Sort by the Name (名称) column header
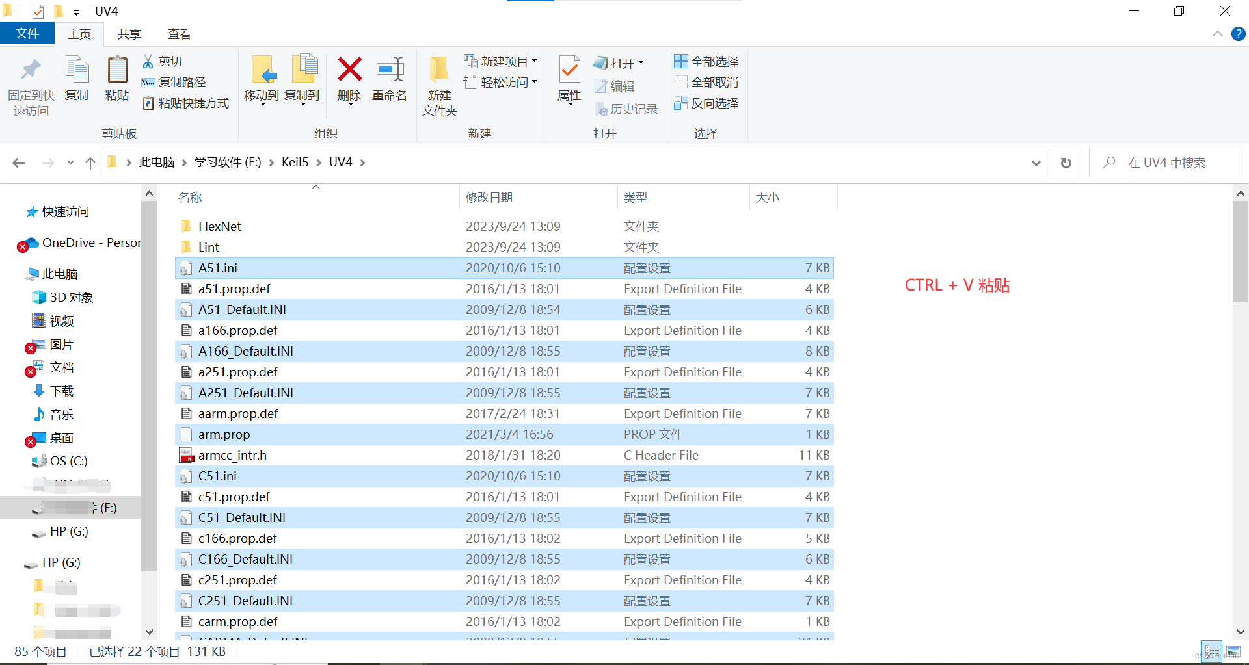1249x665 pixels. (190, 198)
